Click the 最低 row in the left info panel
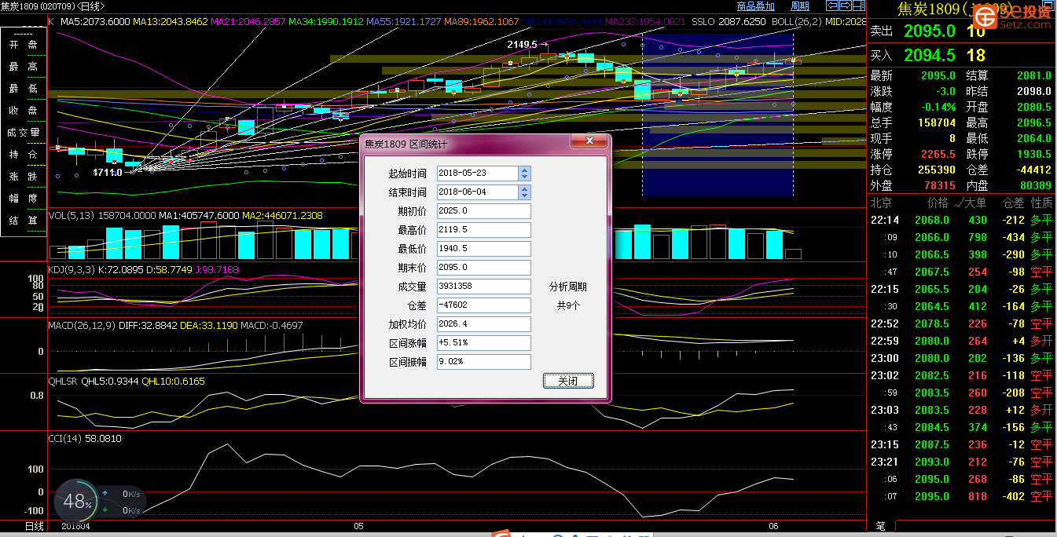 point(24,89)
